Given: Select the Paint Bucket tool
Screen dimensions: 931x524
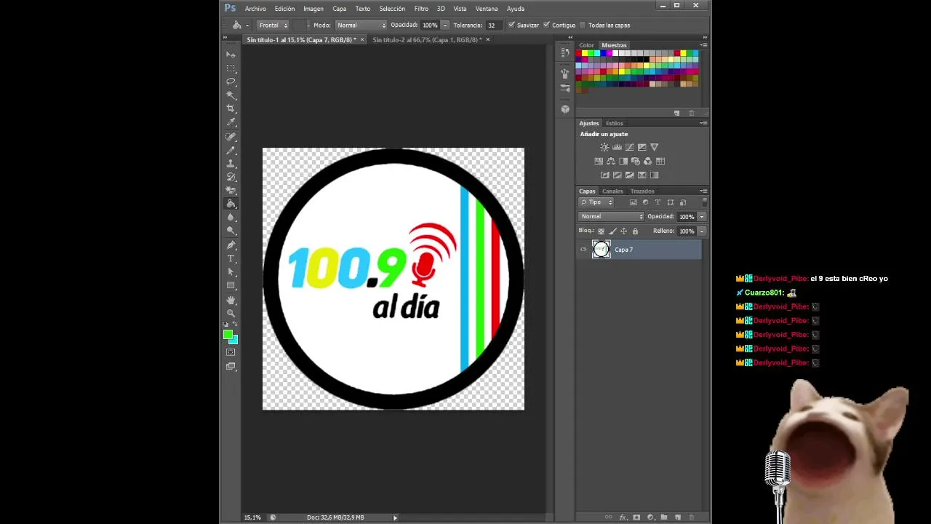Looking at the screenshot, I should point(231,204).
